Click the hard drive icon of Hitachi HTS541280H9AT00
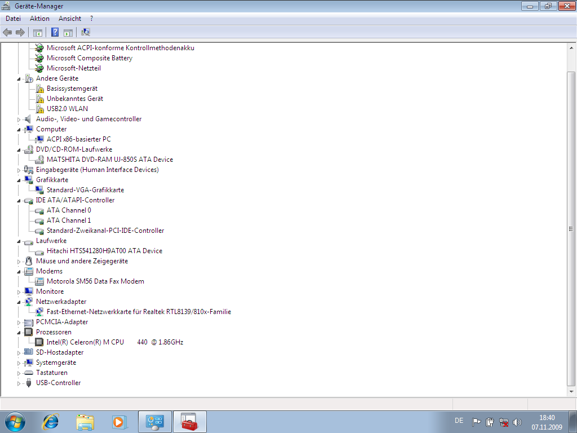 [39, 251]
